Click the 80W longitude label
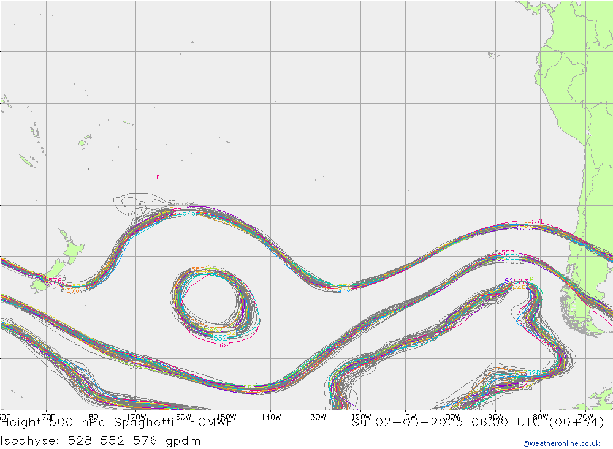 point(541,417)
